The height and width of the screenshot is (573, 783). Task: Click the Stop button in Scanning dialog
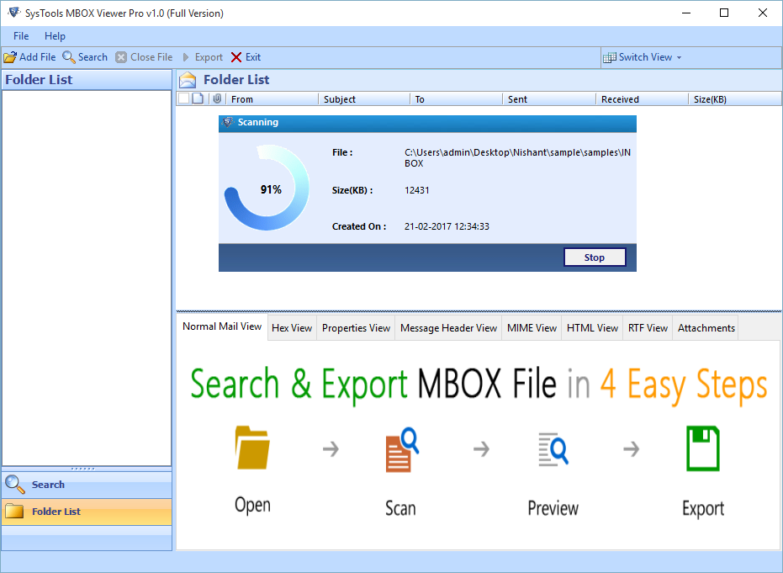[595, 257]
